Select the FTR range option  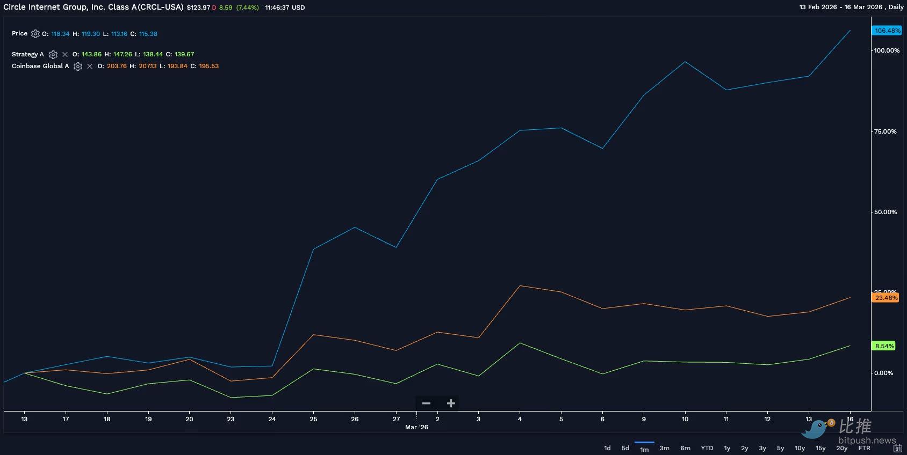pyautogui.click(x=864, y=448)
